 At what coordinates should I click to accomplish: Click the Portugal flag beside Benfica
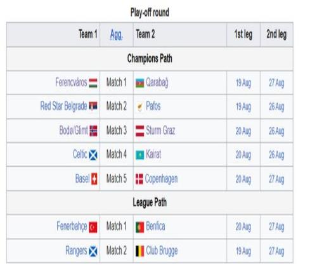click(x=139, y=227)
